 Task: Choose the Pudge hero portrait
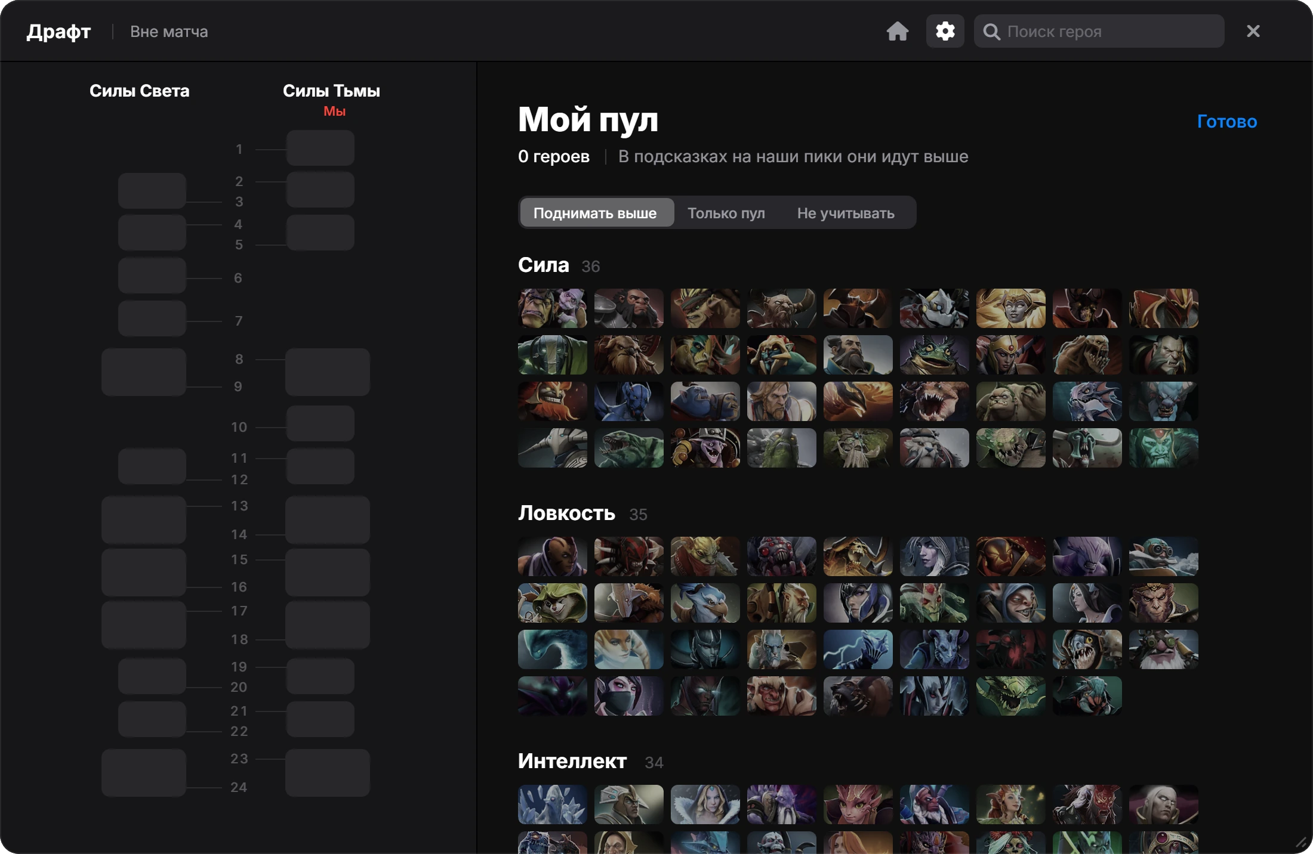[x=1010, y=401]
